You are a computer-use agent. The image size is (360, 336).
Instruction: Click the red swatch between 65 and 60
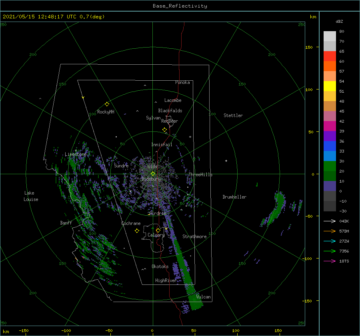coord(330,56)
